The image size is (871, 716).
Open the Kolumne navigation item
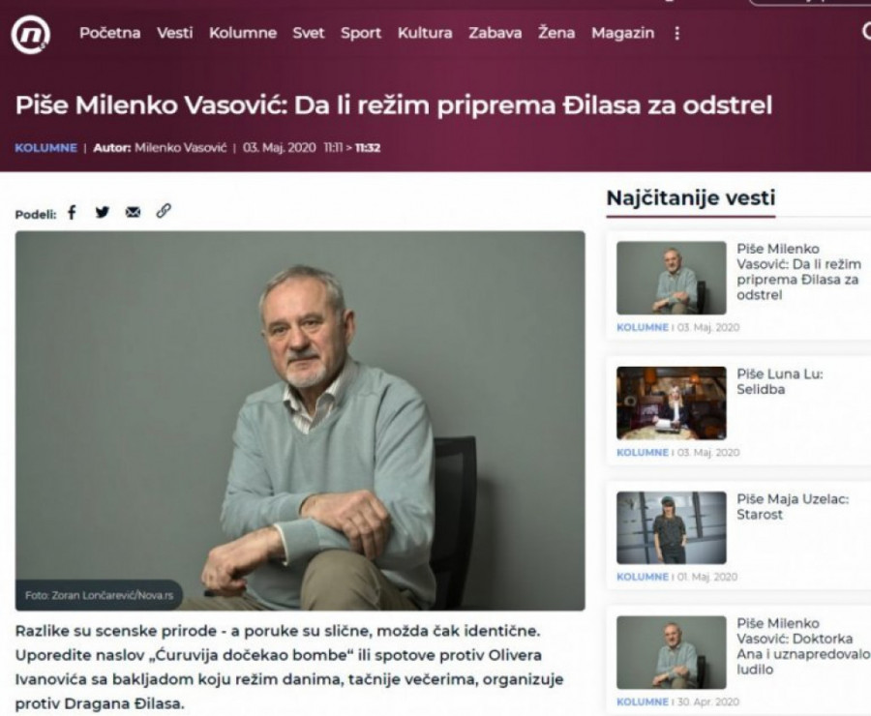pos(243,33)
